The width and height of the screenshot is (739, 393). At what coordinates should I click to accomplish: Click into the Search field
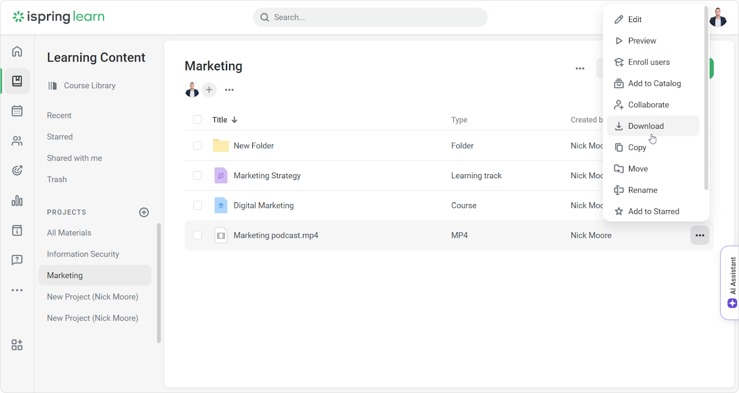tap(369, 18)
